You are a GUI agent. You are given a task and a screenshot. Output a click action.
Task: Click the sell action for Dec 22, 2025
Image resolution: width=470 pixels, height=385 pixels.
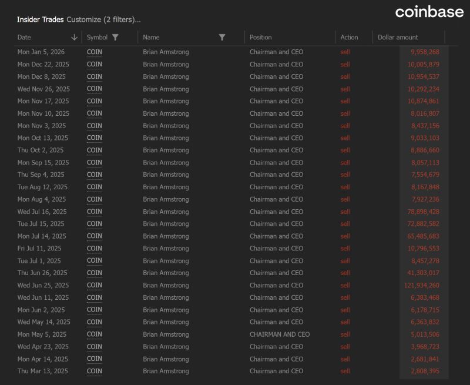tap(345, 64)
